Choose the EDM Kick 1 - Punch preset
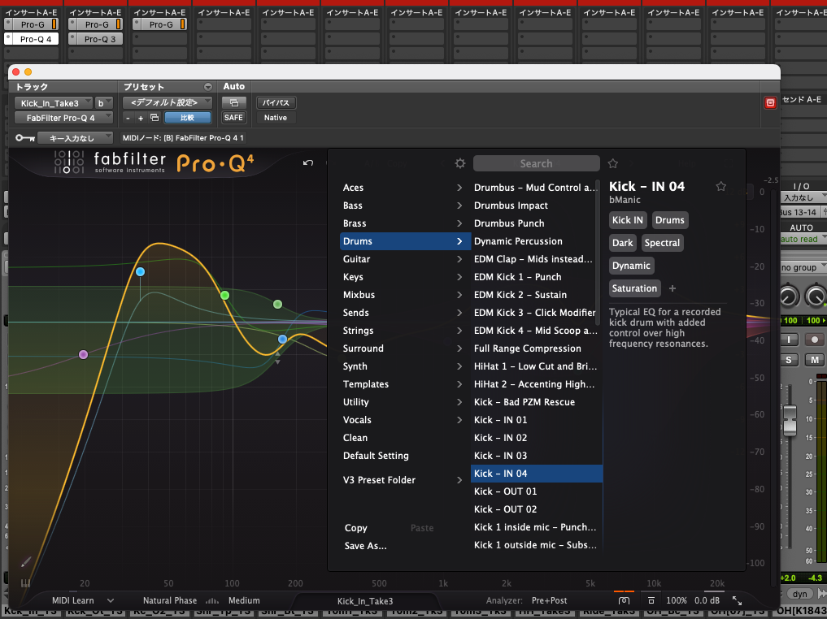Viewport: 827px width, 619px height. (x=533, y=277)
